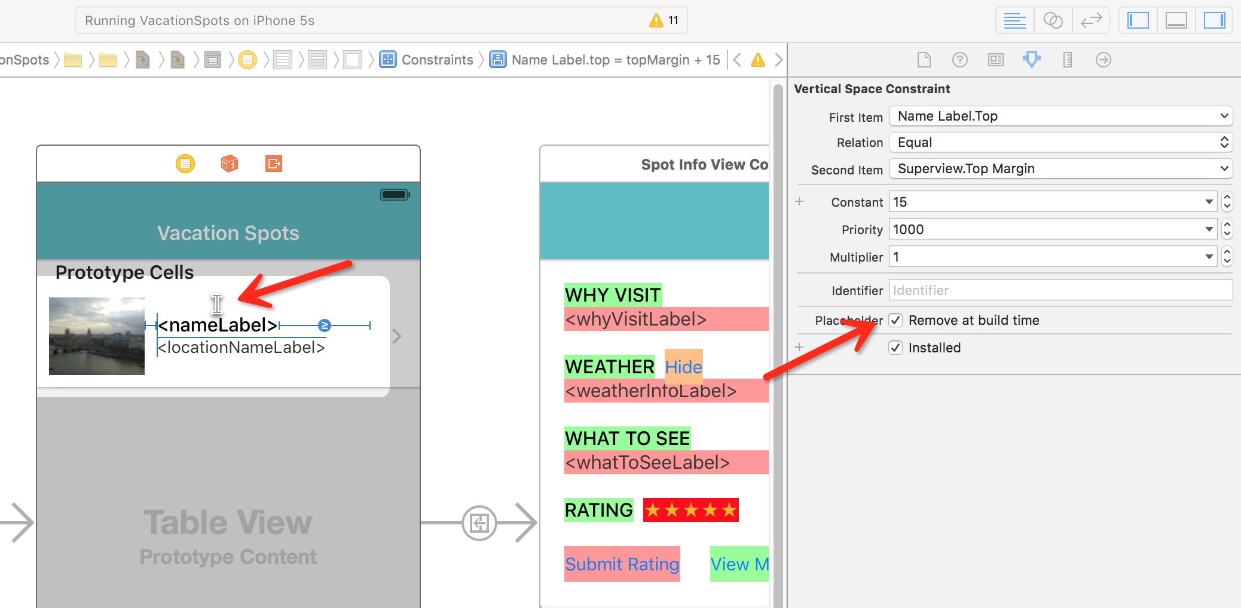Viewport: 1241px width, 608px height.
Task: Switch to the Identity inspector
Action: (x=995, y=60)
